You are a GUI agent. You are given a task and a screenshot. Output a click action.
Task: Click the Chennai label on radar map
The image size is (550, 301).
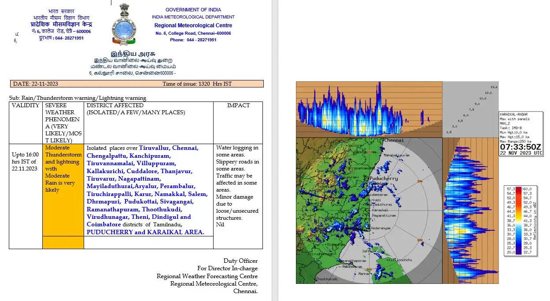click(x=394, y=141)
